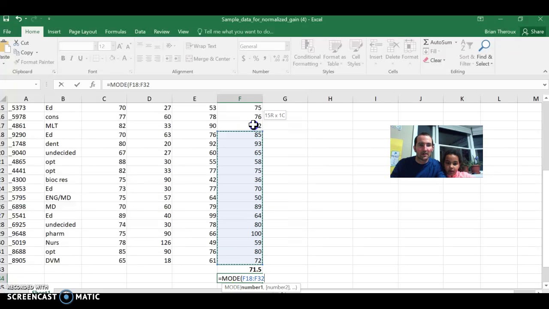Toggle italic formatting
Viewport: 549px width, 309px height.
[x=71, y=58]
